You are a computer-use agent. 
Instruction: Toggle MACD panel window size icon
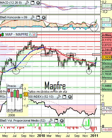coord(32,3)
